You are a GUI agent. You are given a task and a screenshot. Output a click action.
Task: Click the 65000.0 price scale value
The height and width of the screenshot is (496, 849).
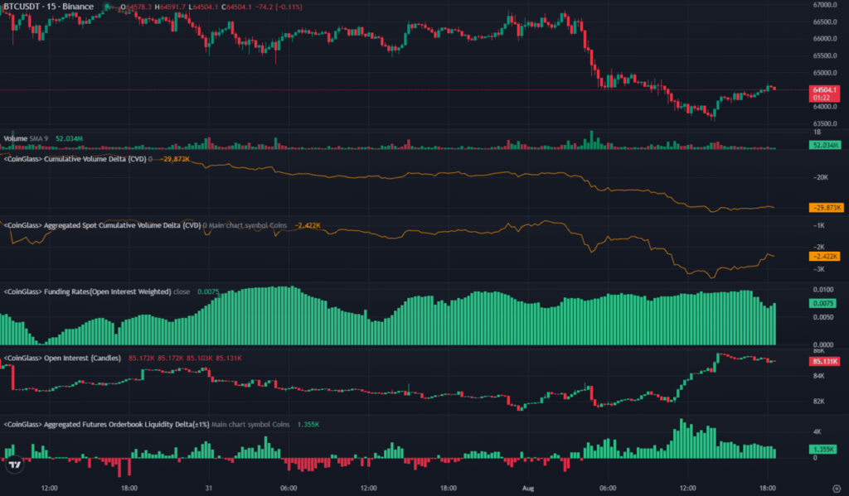pyautogui.click(x=825, y=73)
